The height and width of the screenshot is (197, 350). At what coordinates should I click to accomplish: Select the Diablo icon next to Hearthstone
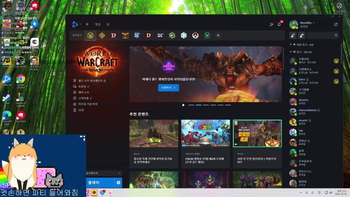coord(114,36)
